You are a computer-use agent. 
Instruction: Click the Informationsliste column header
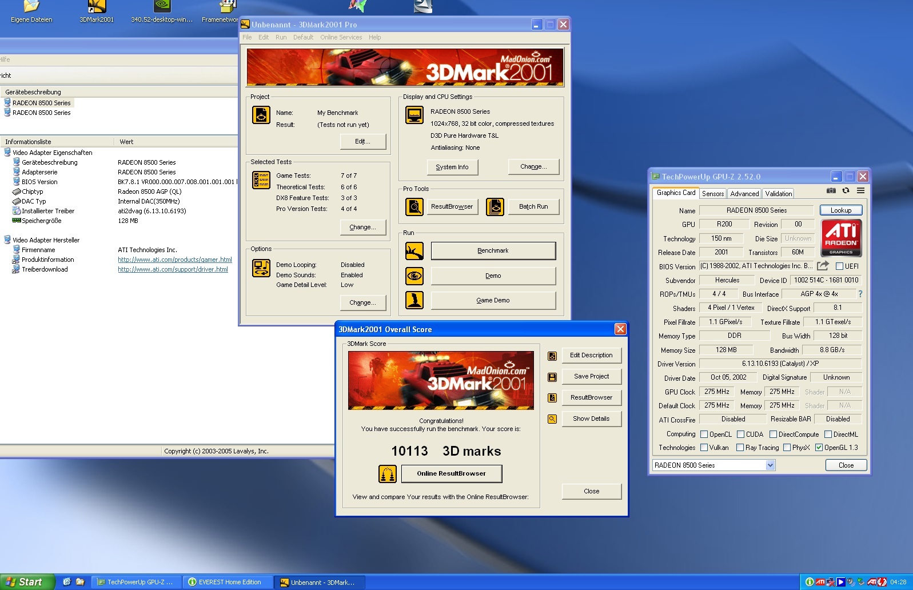coord(57,142)
